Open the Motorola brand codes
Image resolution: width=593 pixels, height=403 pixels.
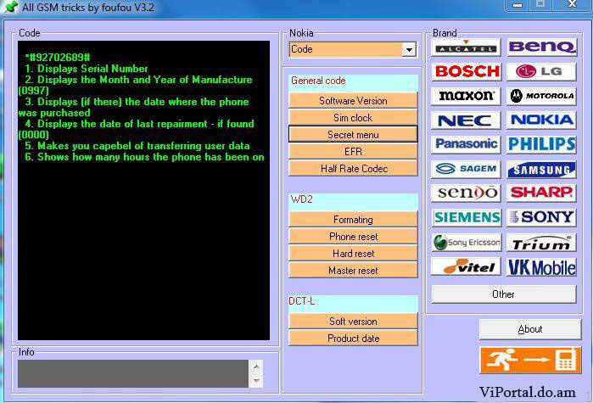point(541,96)
